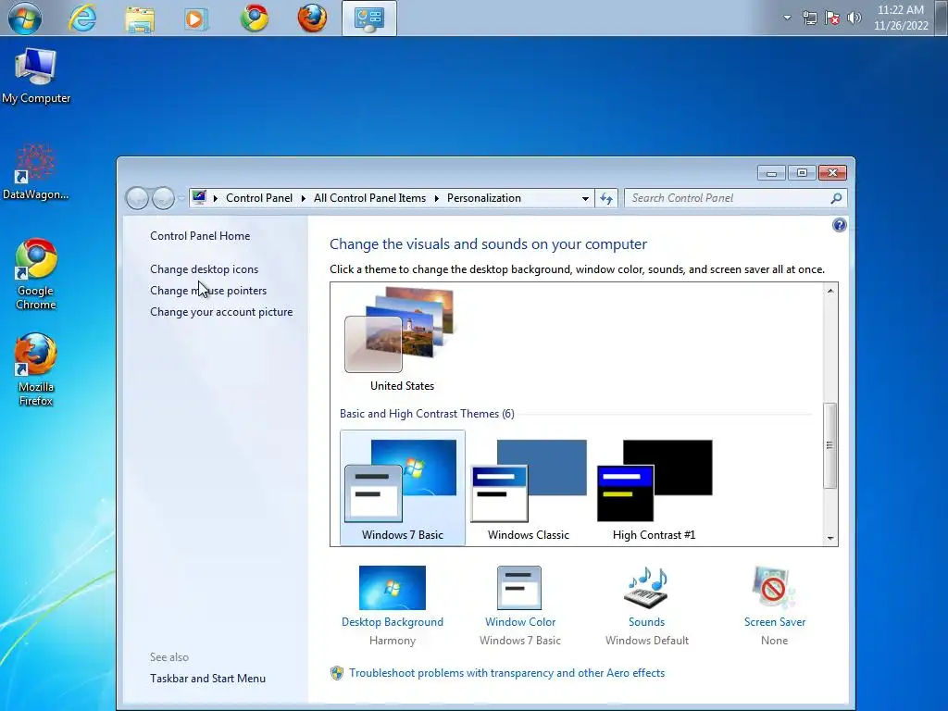
Task: Click the search magnifier icon
Action: (x=836, y=198)
